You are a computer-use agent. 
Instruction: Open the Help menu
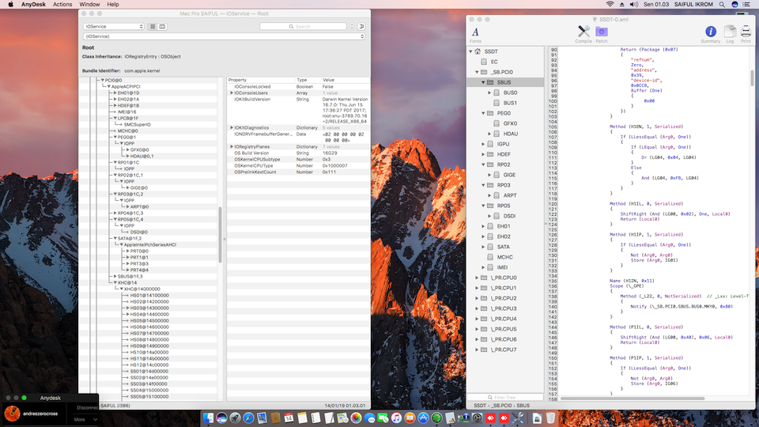click(x=113, y=5)
